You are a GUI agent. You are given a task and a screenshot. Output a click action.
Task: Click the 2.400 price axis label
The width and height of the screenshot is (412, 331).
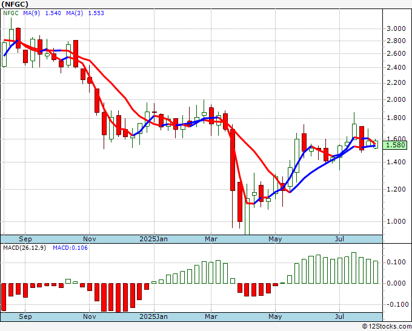pyautogui.click(x=396, y=67)
